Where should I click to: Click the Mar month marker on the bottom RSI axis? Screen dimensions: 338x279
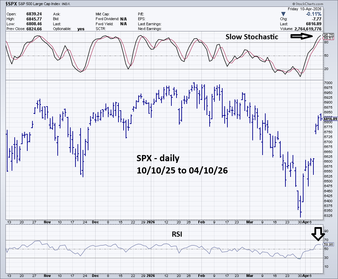250,276
